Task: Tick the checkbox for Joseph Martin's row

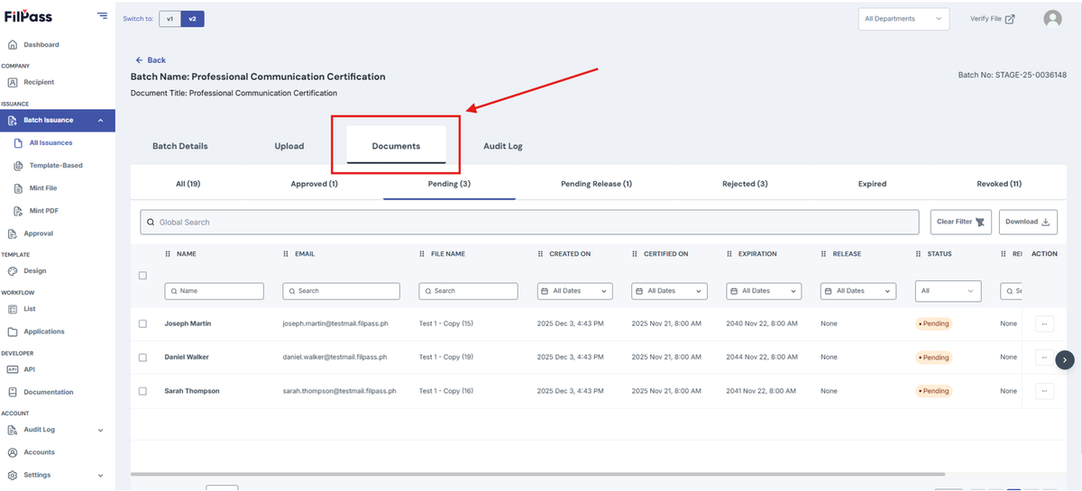Action: [x=142, y=323]
